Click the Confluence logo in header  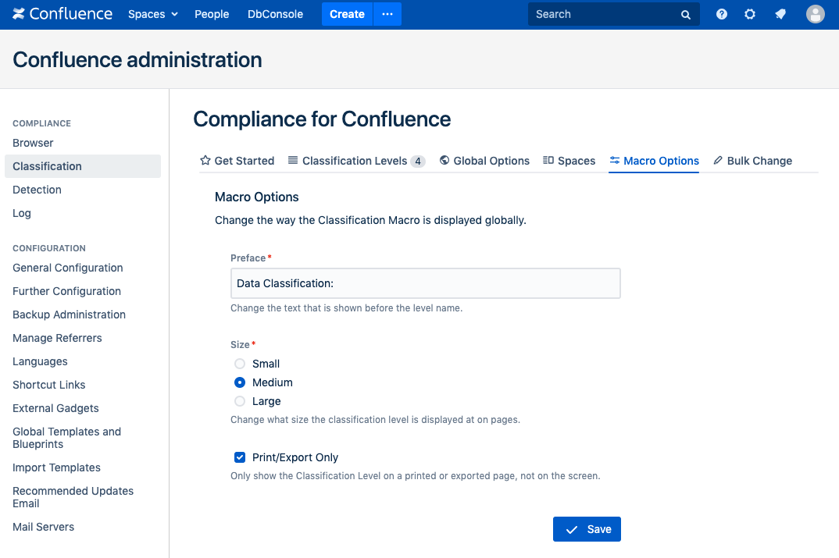pos(62,14)
